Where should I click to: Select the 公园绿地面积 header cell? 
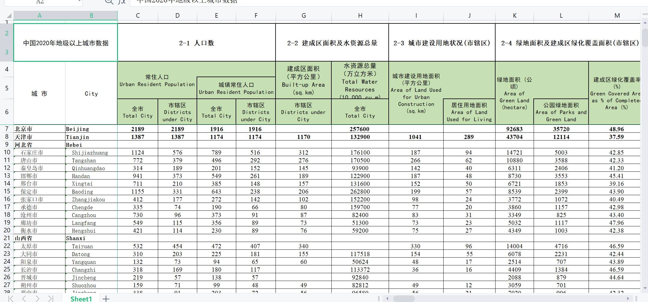[561, 112]
